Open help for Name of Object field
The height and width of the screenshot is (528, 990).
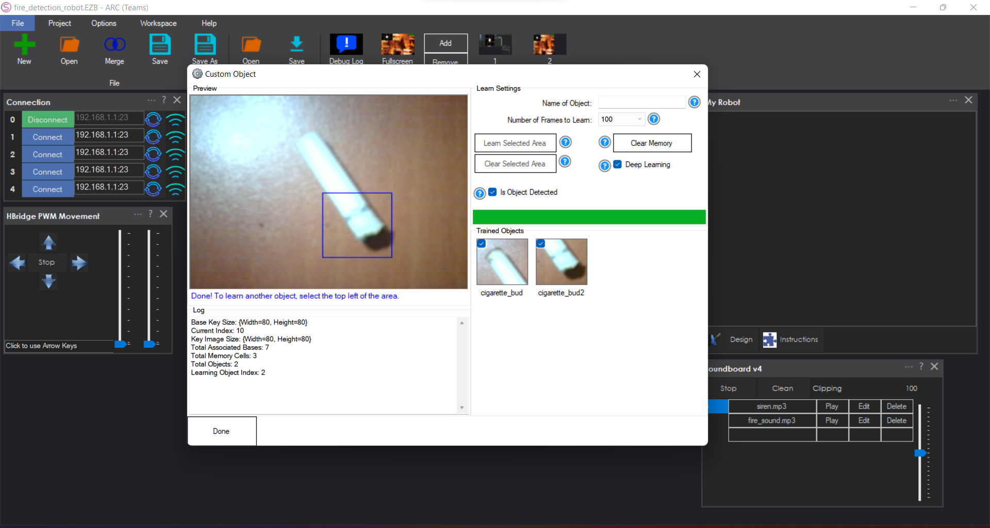(x=694, y=102)
